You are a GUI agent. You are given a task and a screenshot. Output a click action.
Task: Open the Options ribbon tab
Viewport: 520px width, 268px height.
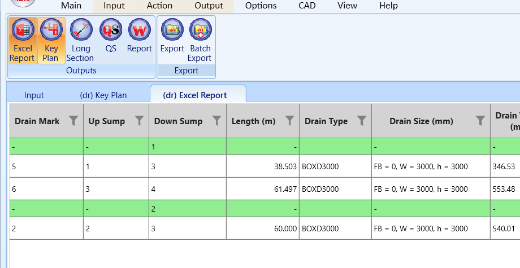(x=261, y=6)
